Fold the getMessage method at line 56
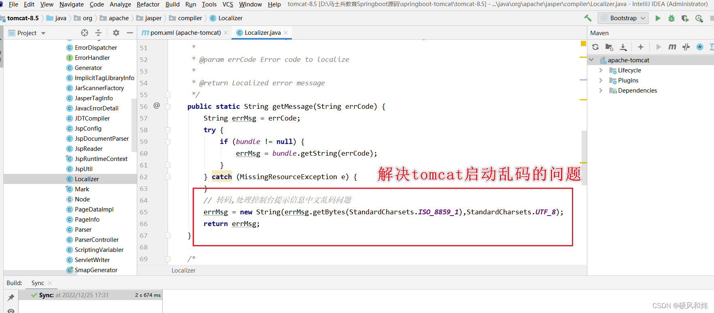This screenshot has width=714, height=313. 168,107
